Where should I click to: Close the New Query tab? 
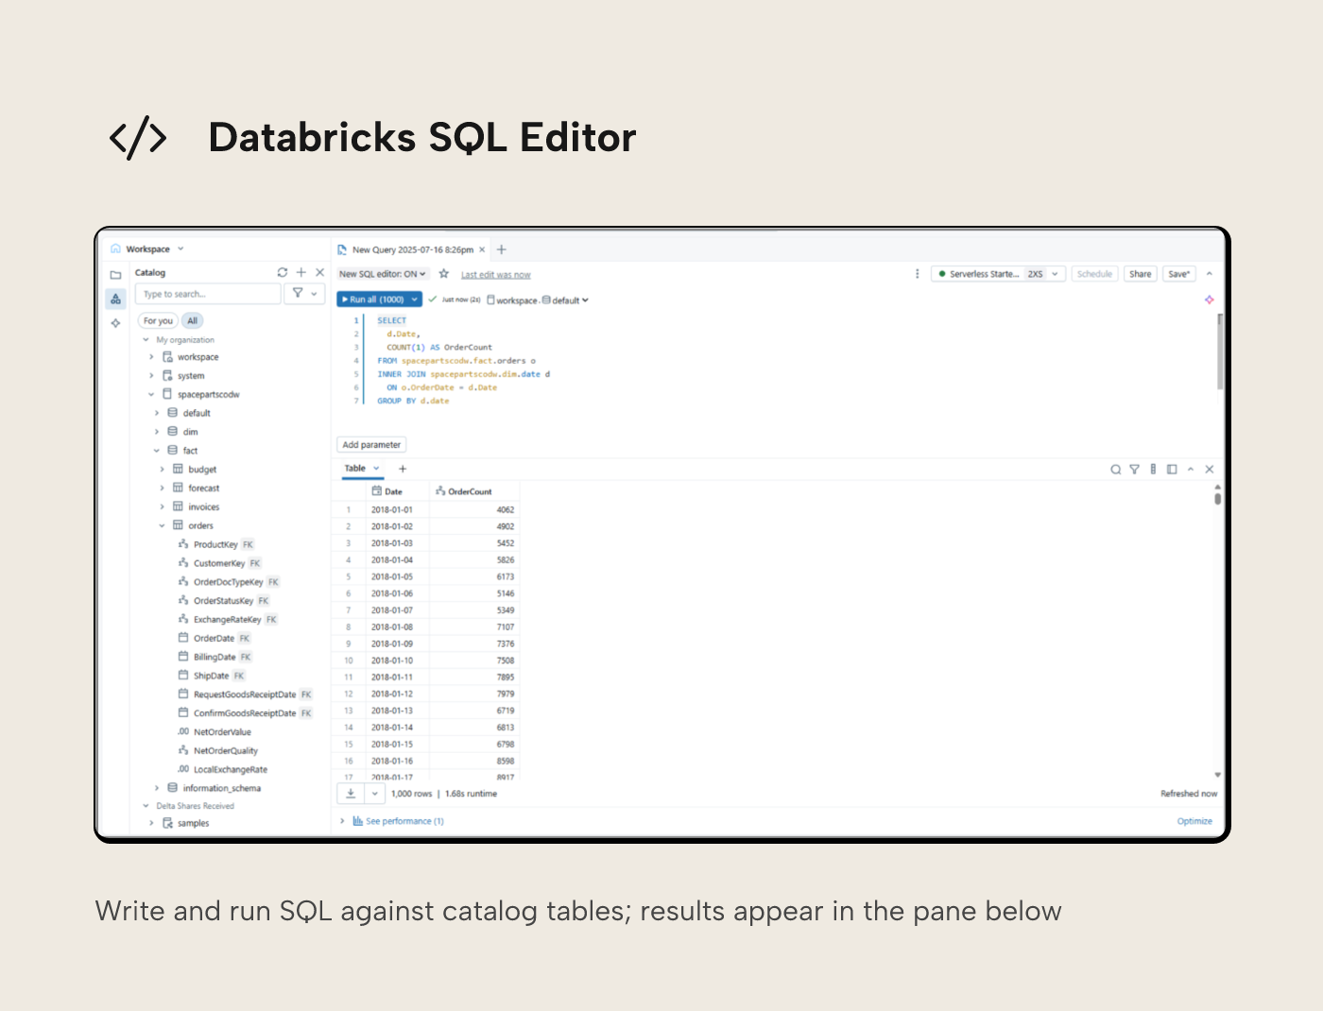[482, 249]
